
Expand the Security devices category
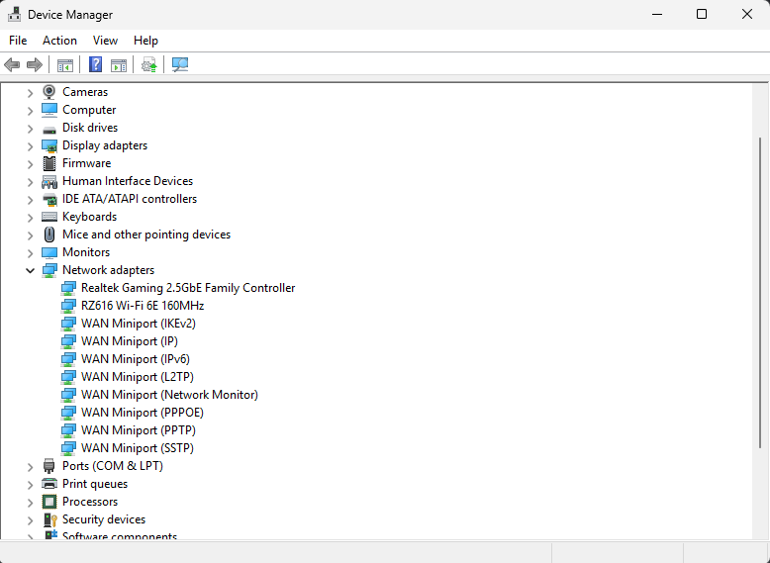[x=30, y=519]
